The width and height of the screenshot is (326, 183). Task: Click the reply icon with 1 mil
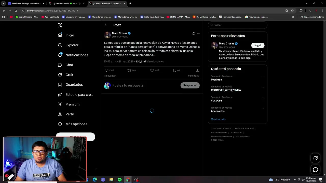coord(109,70)
